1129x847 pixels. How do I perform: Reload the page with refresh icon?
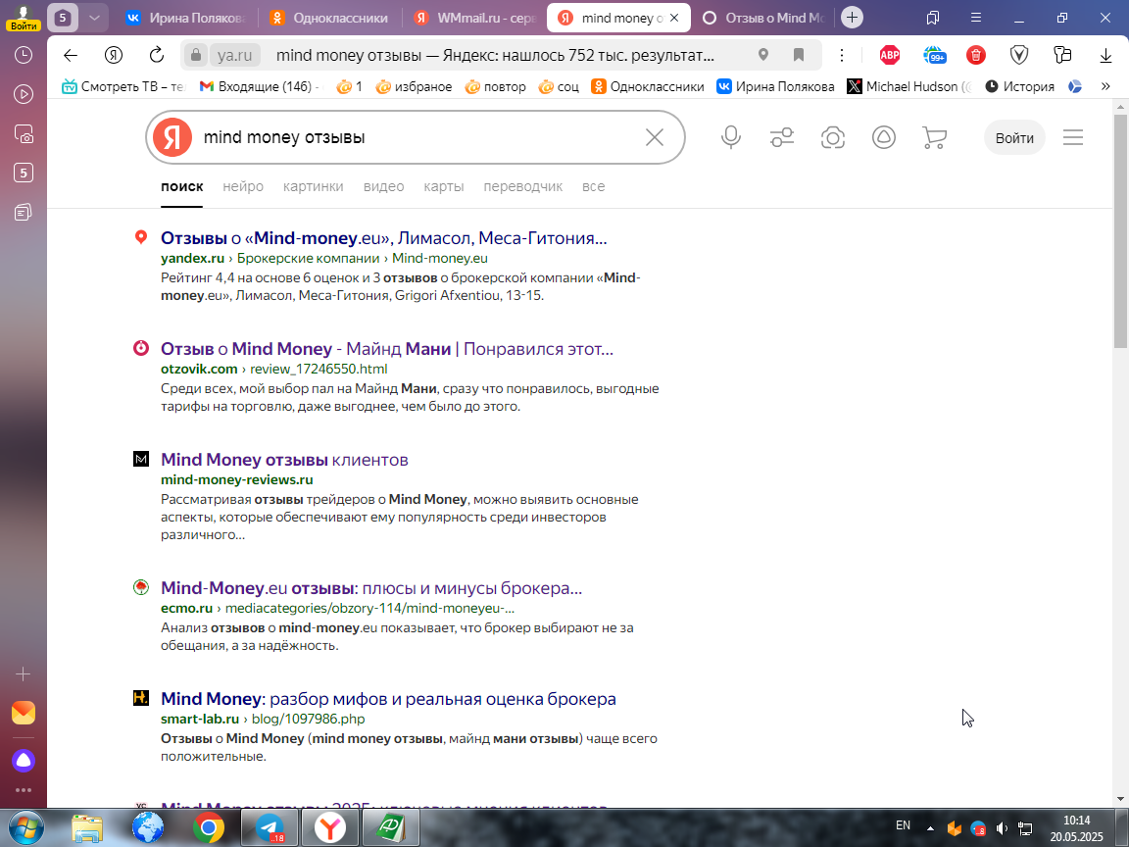coord(156,55)
